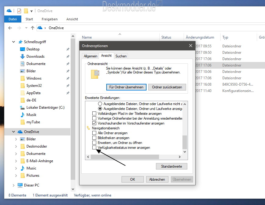The height and width of the screenshot is (205, 265).
Task: Switch to the Allgemein tab
Action: point(90,56)
